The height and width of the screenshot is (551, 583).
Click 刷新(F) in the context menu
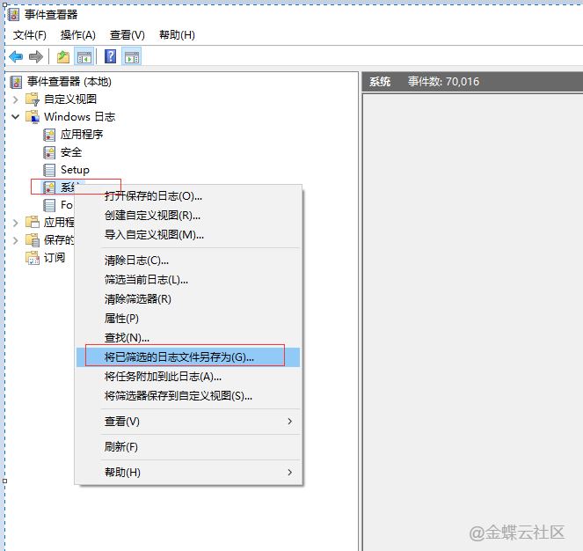coord(120,447)
